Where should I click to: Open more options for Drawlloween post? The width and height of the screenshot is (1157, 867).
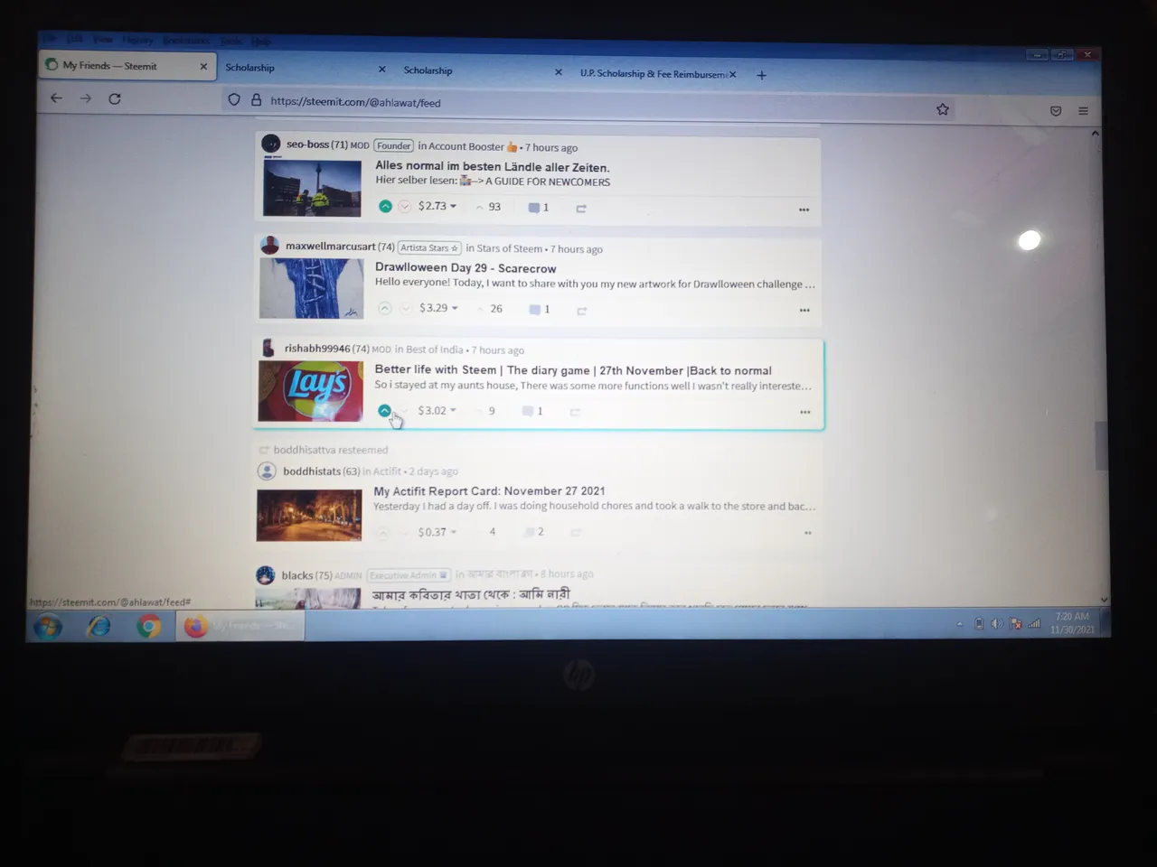pos(804,311)
